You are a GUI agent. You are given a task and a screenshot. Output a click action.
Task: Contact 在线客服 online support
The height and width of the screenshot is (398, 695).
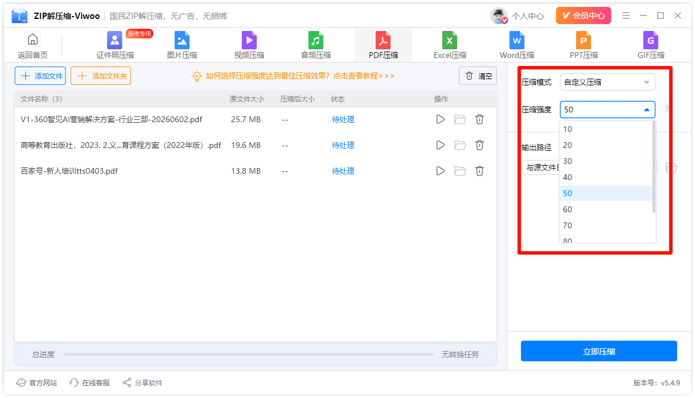(90, 383)
